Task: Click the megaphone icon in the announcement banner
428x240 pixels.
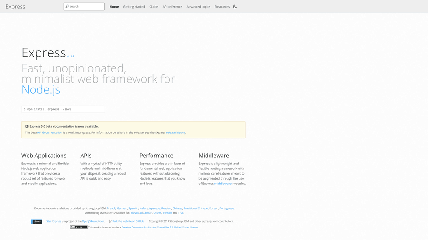Action: [27, 127]
